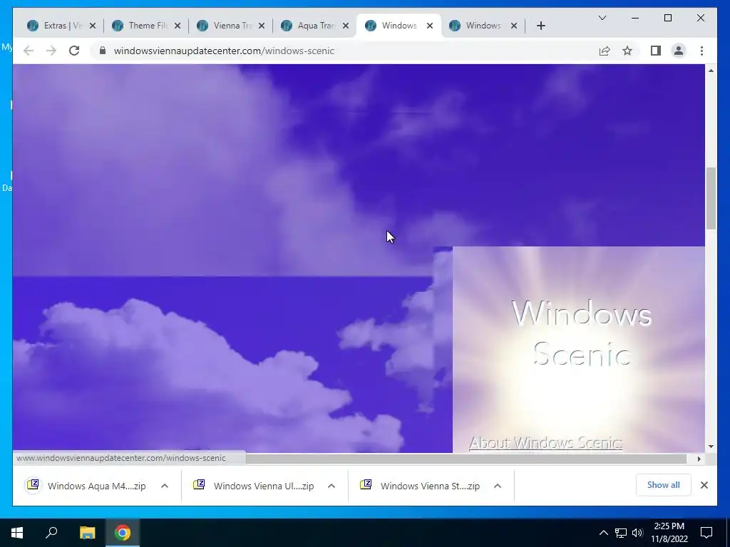This screenshot has width=730, height=547.
Task: Bookmark this page with star
Action: pyautogui.click(x=627, y=51)
